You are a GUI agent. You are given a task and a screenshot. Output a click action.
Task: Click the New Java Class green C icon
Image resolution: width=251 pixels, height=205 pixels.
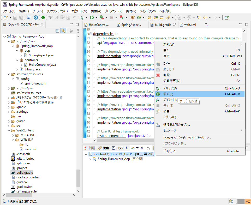[x=139, y=17]
